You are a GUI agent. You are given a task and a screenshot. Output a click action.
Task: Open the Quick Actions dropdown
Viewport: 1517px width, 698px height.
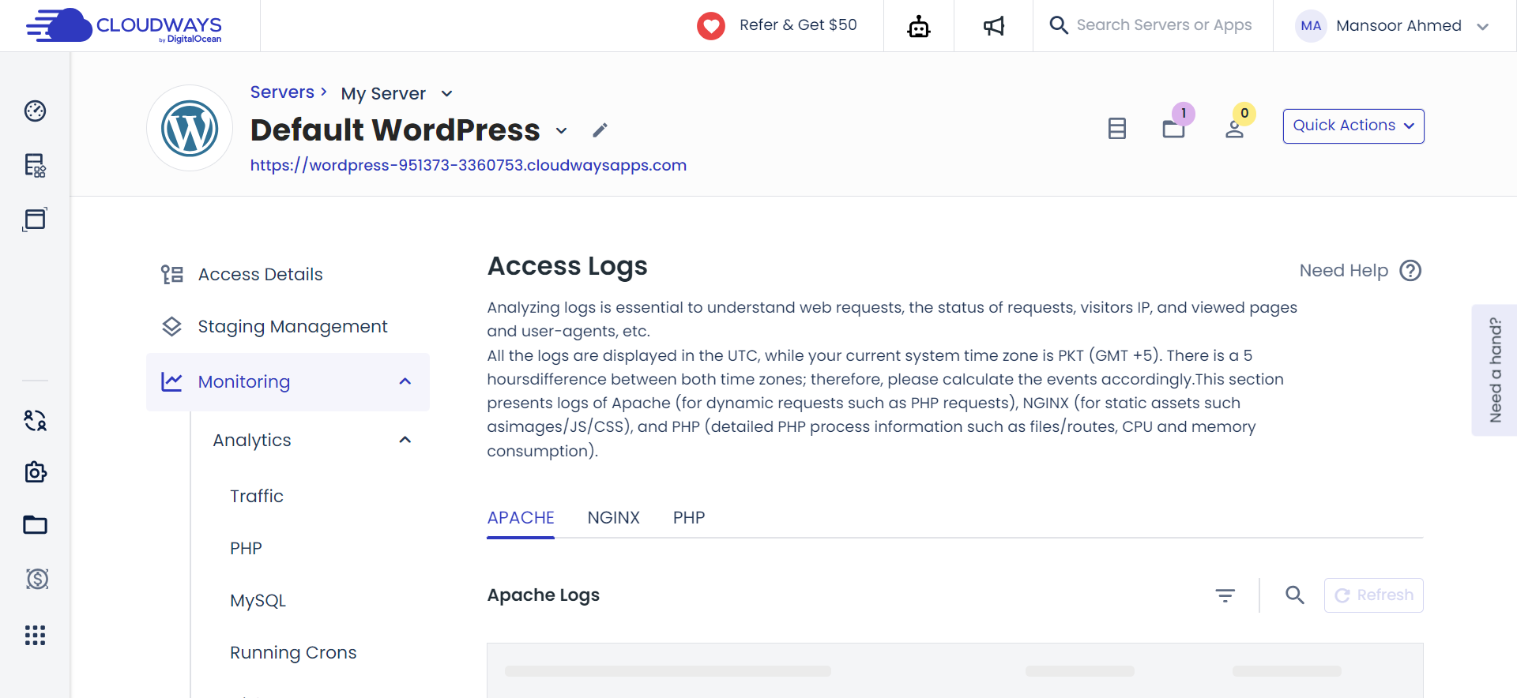point(1353,126)
